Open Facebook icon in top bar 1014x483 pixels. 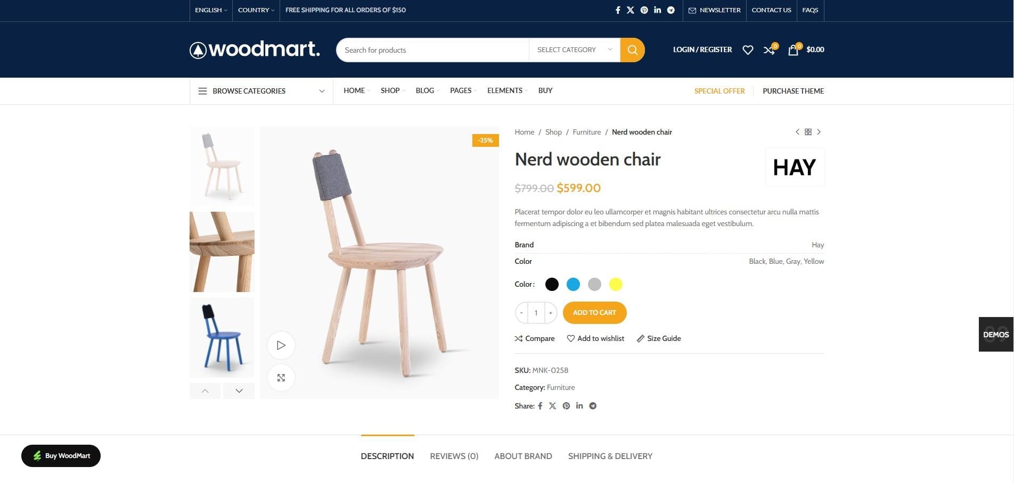pos(618,10)
